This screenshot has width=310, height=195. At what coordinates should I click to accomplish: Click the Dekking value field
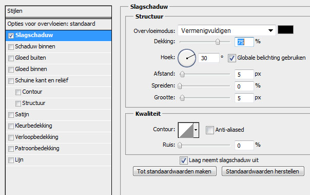[244, 42]
